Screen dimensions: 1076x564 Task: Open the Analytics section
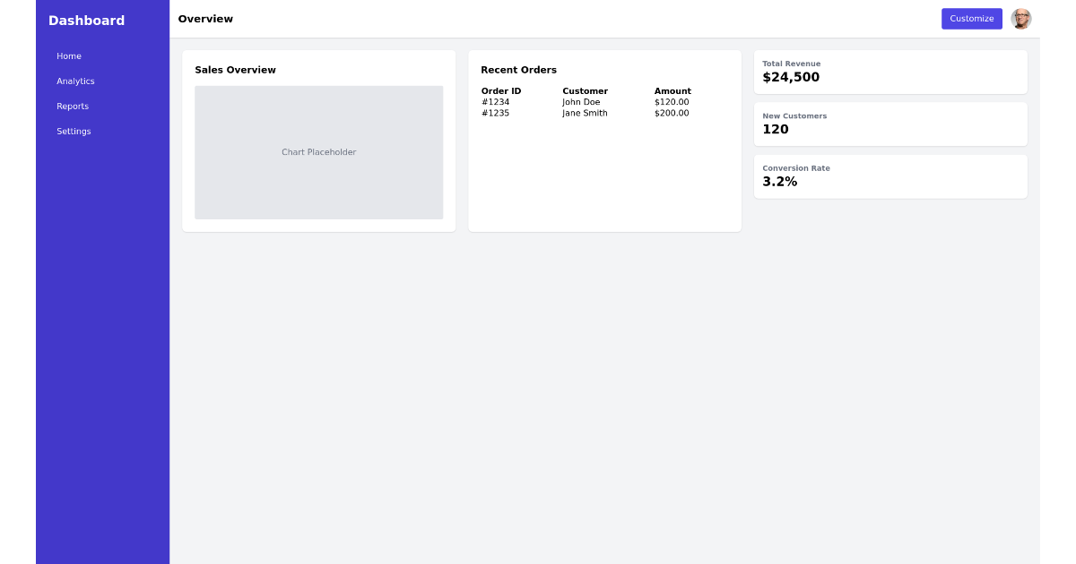coord(75,81)
